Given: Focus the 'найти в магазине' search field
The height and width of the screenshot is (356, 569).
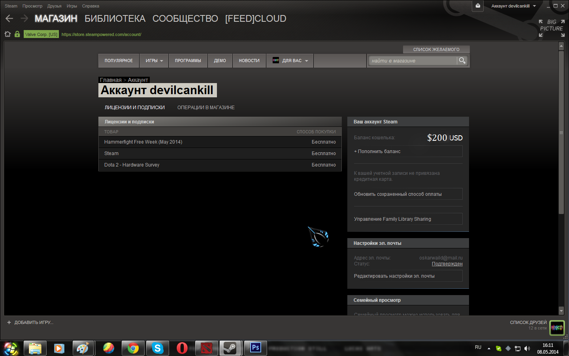Looking at the screenshot, I should [413, 61].
